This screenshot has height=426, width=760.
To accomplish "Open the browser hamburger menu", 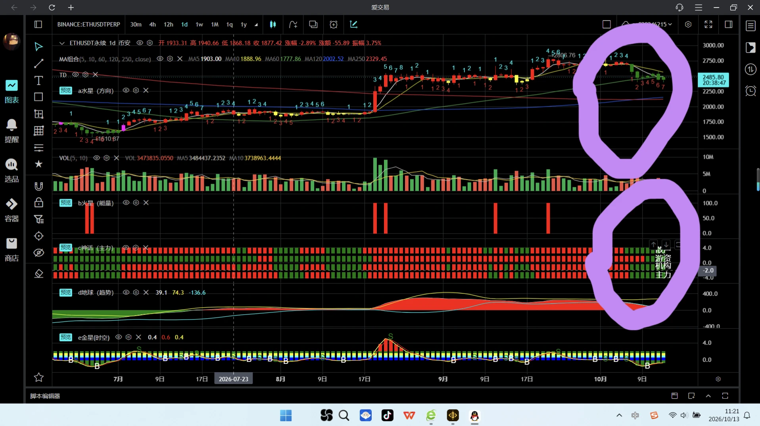I will click(699, 8).
